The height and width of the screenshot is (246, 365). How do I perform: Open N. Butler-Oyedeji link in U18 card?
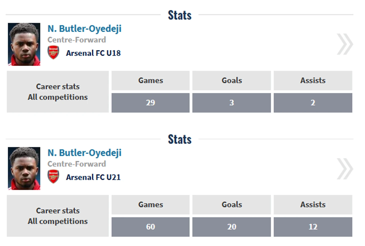[x=84, y=29]
